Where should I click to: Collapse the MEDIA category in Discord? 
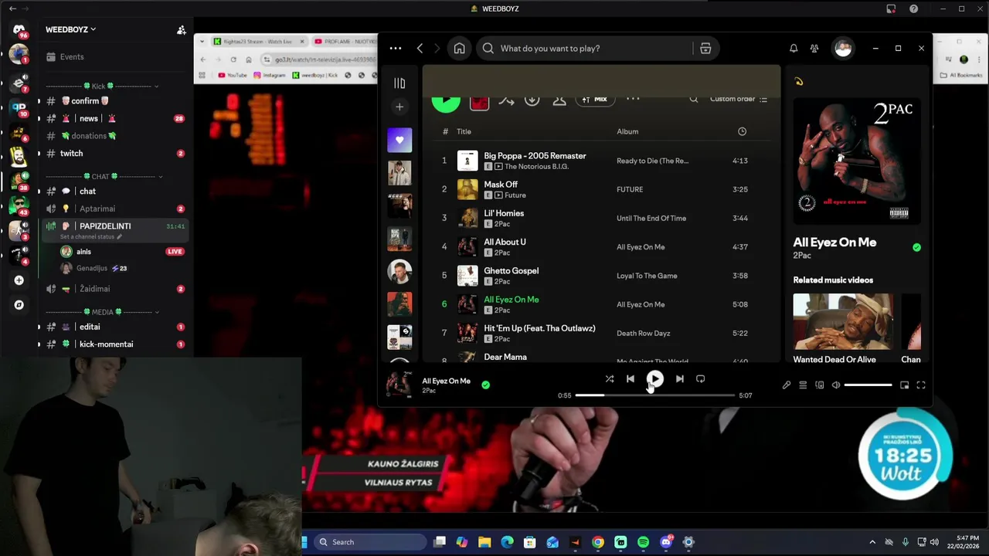pyautogui.click(x=103, y=312)
